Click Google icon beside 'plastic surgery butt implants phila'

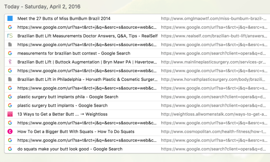(x=10, y=97)
